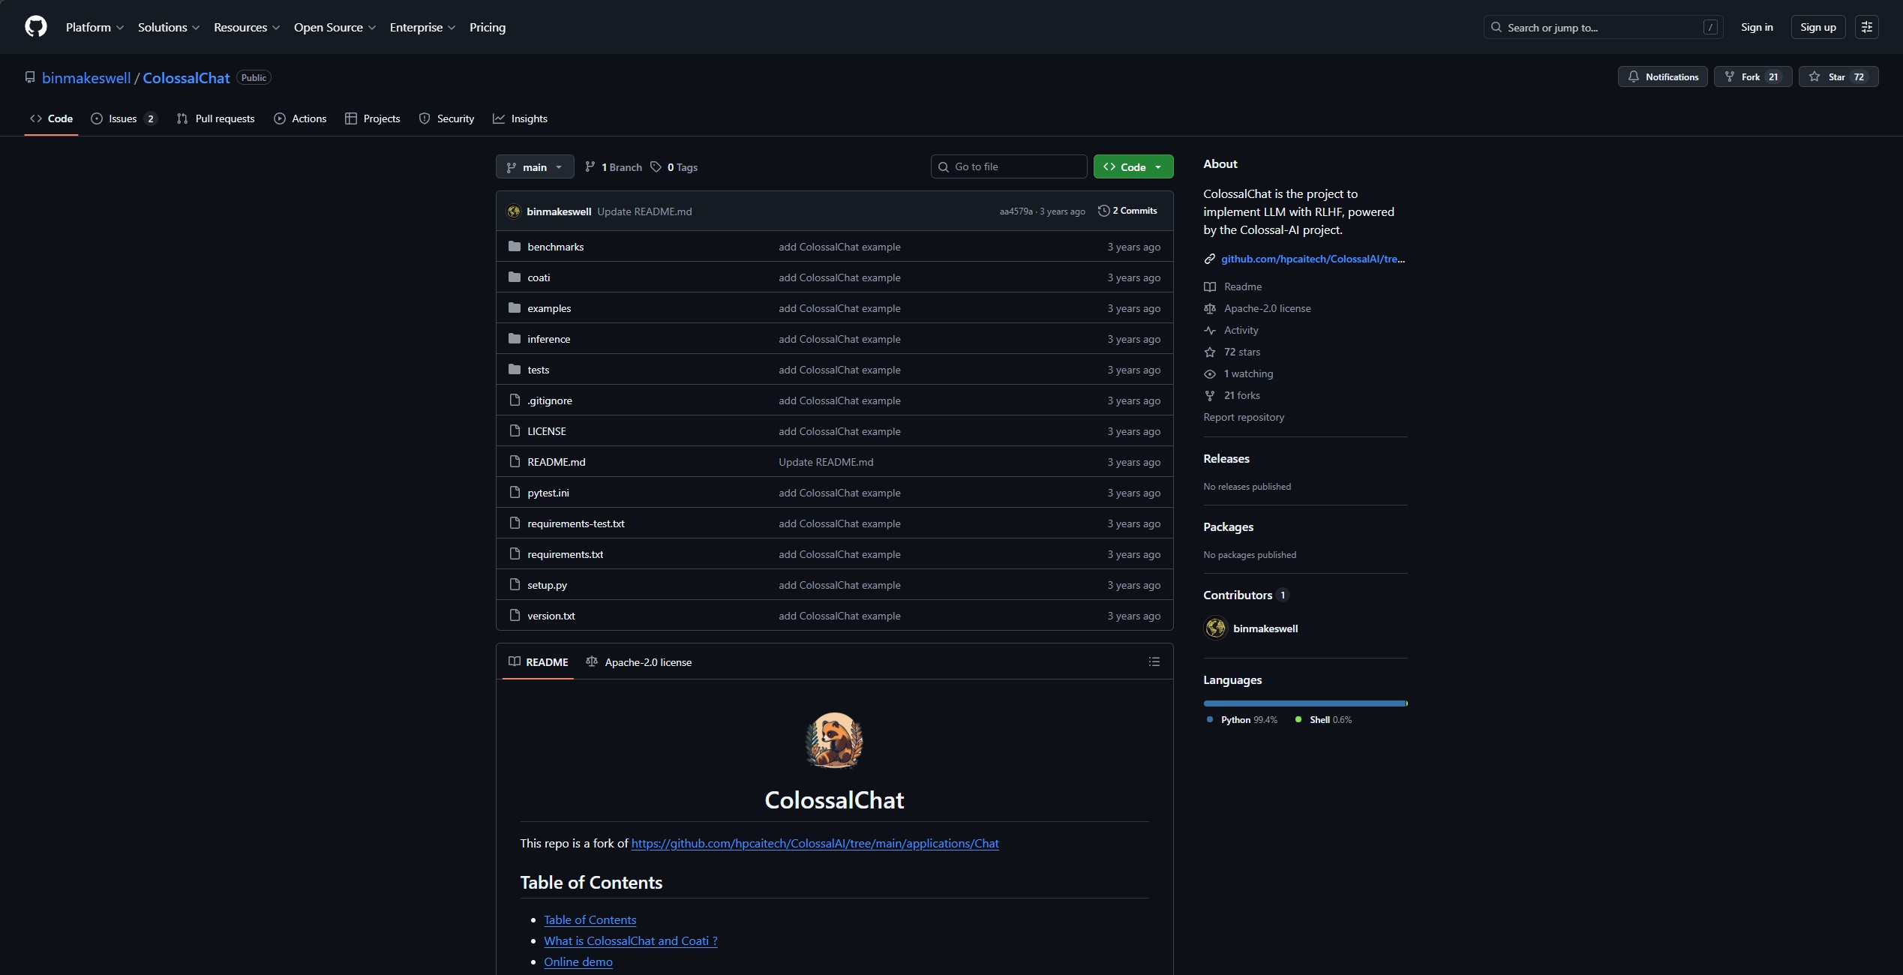
Task: Click the binmakeswell contributor avatar
Action: point(1215,628)
